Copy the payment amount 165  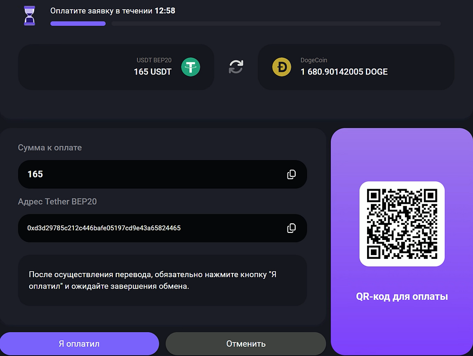tap(291, 174)
